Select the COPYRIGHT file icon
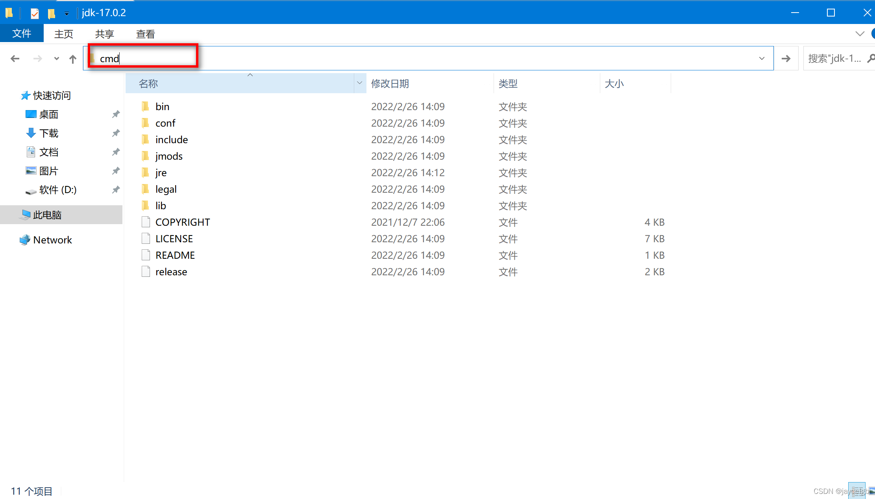Image resolution: width=875 pixels, height=499 pixels. point(146,222)
